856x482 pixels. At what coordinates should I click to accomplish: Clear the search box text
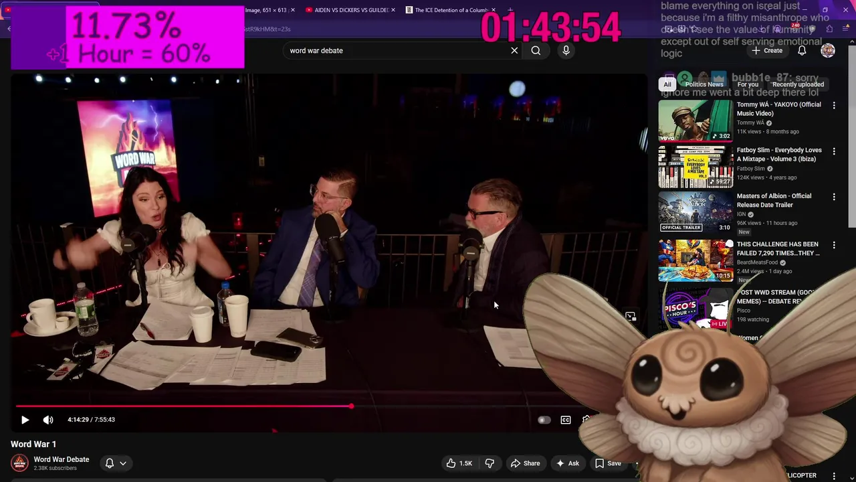[514, 50]
